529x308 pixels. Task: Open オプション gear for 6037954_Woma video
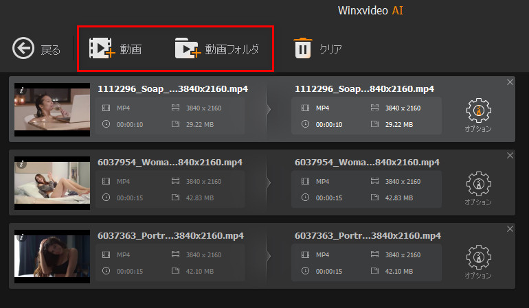[478, 184]
